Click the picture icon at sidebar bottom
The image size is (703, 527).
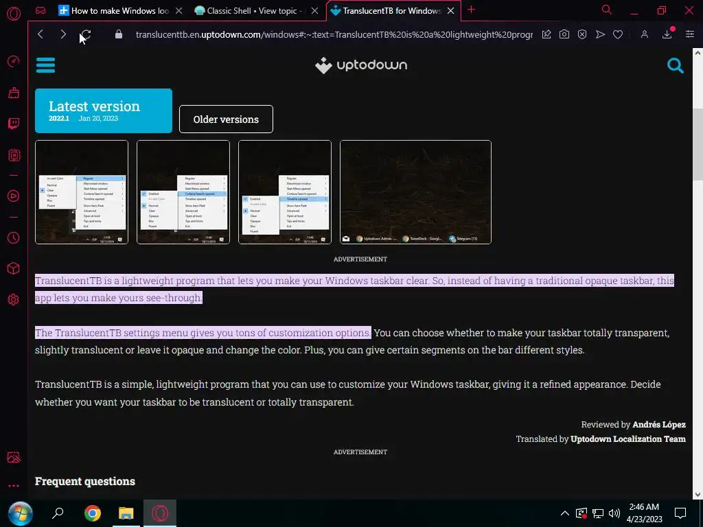(x=14, y=457)
